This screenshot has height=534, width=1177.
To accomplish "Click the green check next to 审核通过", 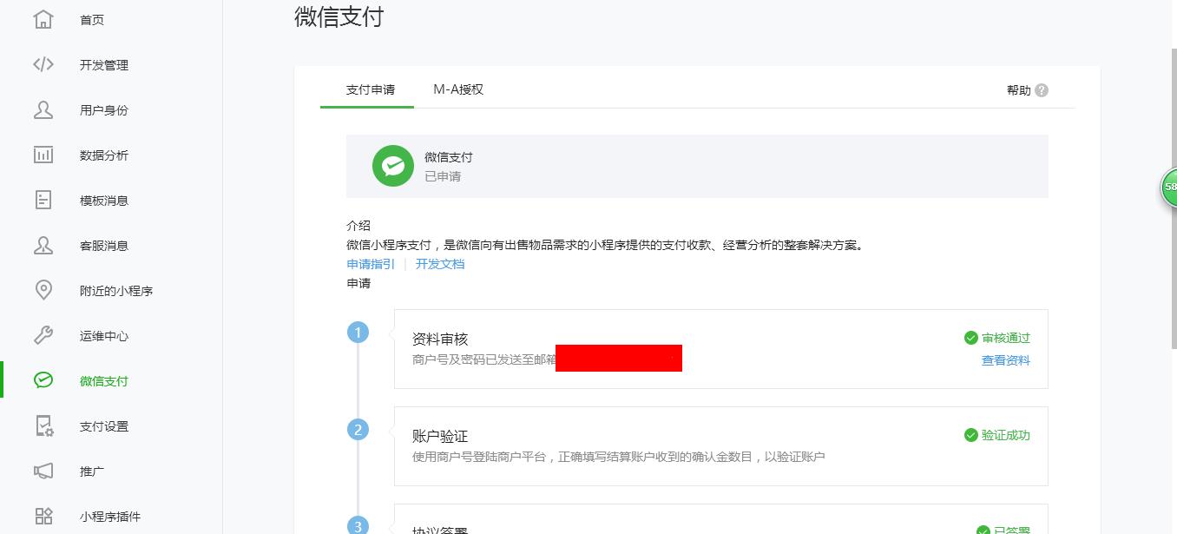I will (971, 338).
